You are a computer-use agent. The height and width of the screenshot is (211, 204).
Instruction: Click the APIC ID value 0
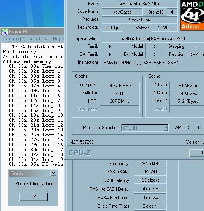[x=199, y=128]
